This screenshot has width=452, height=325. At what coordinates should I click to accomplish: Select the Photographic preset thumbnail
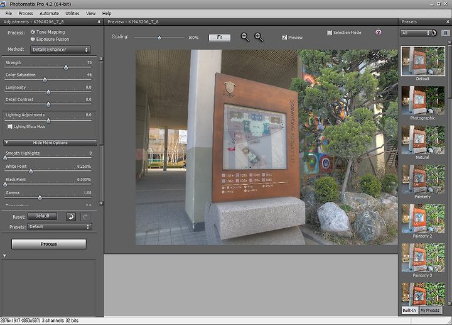(423, 101)
